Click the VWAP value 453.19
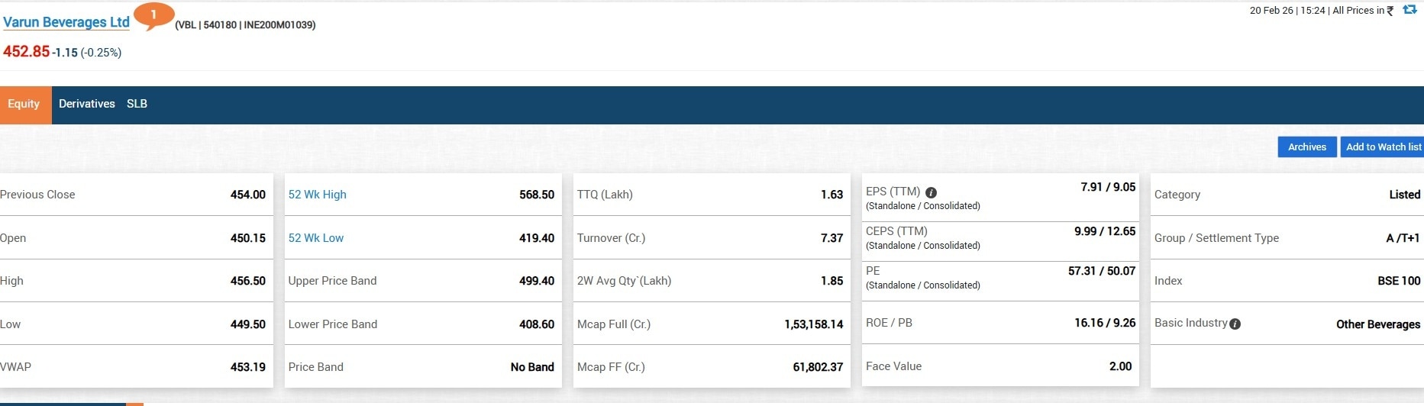 click(x=248, y=367)
